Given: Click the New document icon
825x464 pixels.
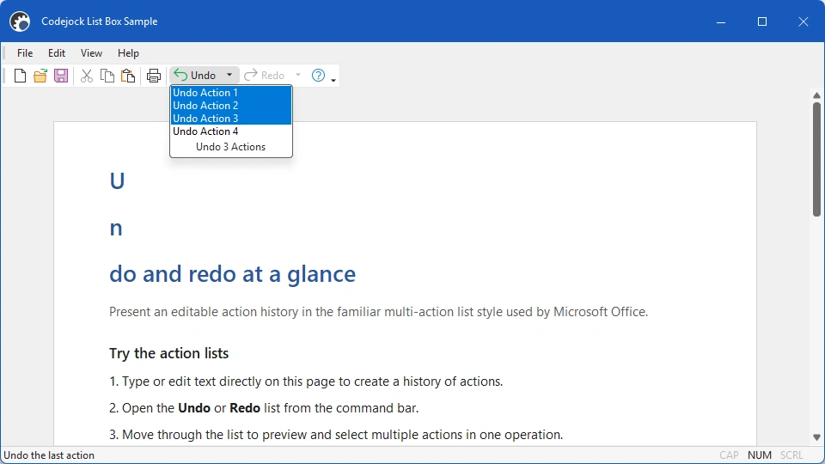Looking at the screenshot, I should (x=20, y=76).
